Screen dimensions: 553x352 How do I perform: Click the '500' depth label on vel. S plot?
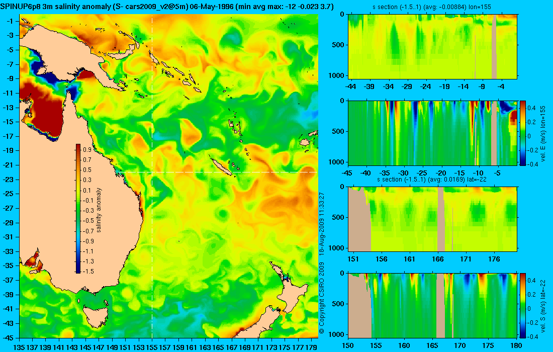[x=339, y=304]
